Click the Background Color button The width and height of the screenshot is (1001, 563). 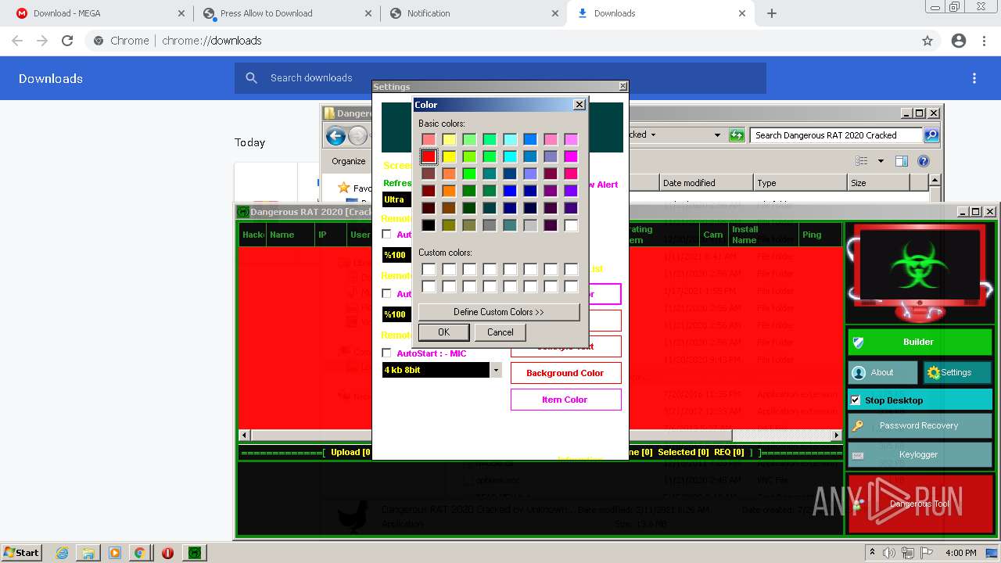point(565,373)
